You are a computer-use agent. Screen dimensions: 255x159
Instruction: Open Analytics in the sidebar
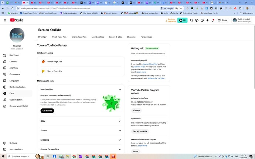(14, 68)
